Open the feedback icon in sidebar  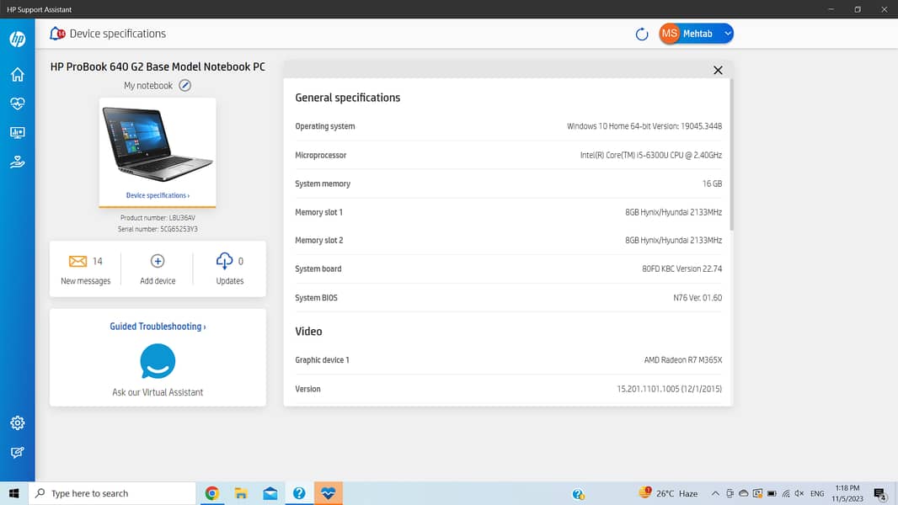point(17,453)
